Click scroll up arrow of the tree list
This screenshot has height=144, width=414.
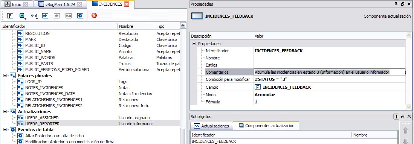[183, 26]
